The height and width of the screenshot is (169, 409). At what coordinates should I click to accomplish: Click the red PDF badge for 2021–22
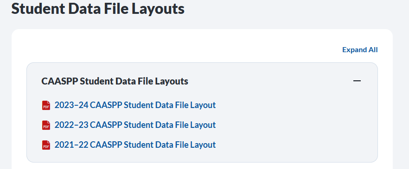click(x=46, y=145)
